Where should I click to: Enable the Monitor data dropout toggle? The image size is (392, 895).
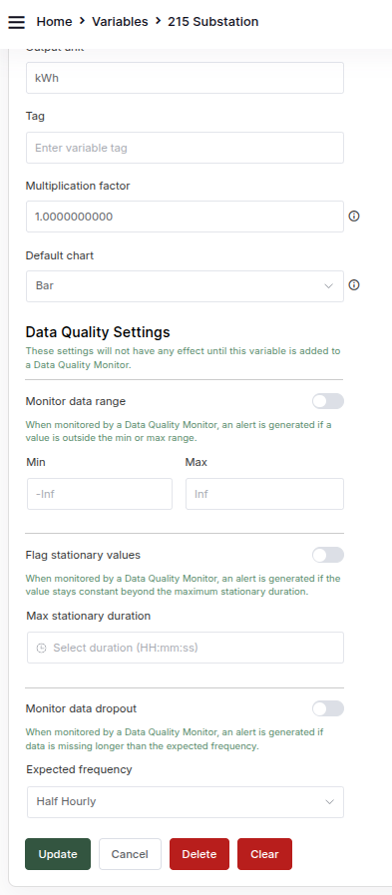pyautogui.click(x=328, y=708)
